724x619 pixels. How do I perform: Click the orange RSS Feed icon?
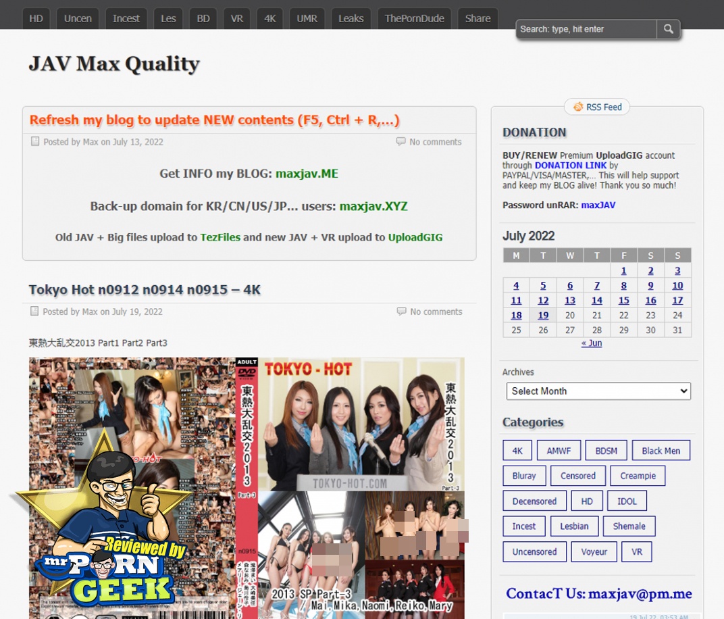pos(578,107)
